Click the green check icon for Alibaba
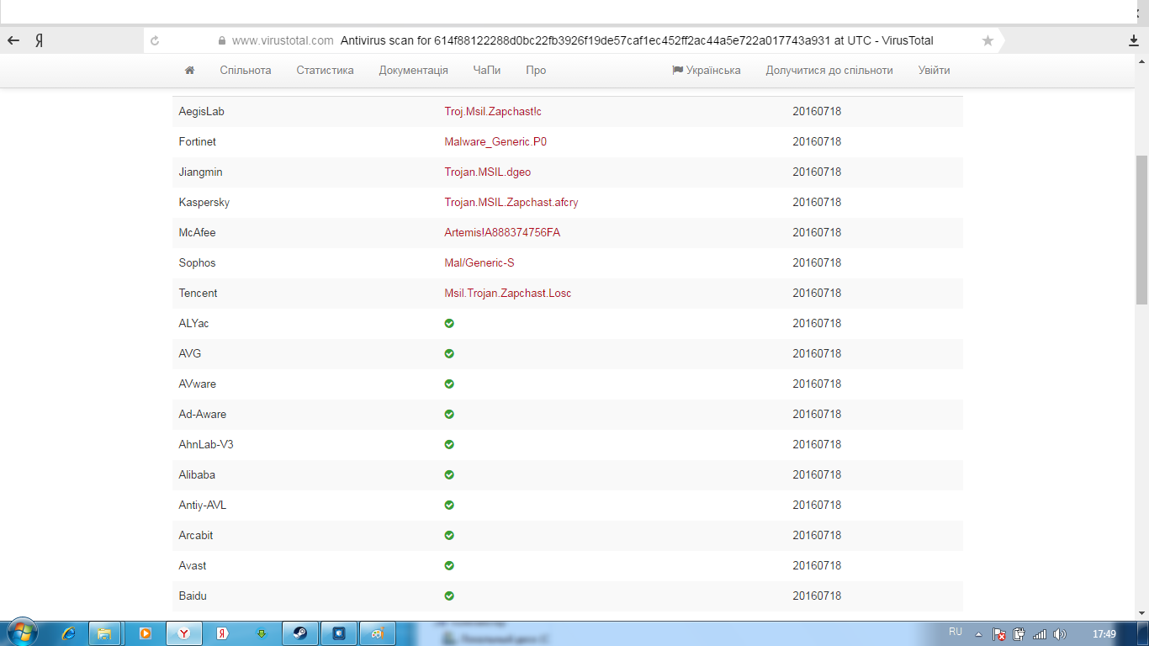The height and width of the screenshot is (646, 1149). (449, 475)
